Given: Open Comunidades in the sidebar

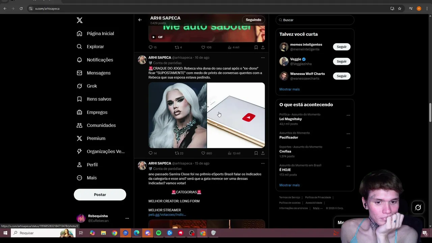Looking at the screenshot, I should pyautogui.click(x=97, y=125).
